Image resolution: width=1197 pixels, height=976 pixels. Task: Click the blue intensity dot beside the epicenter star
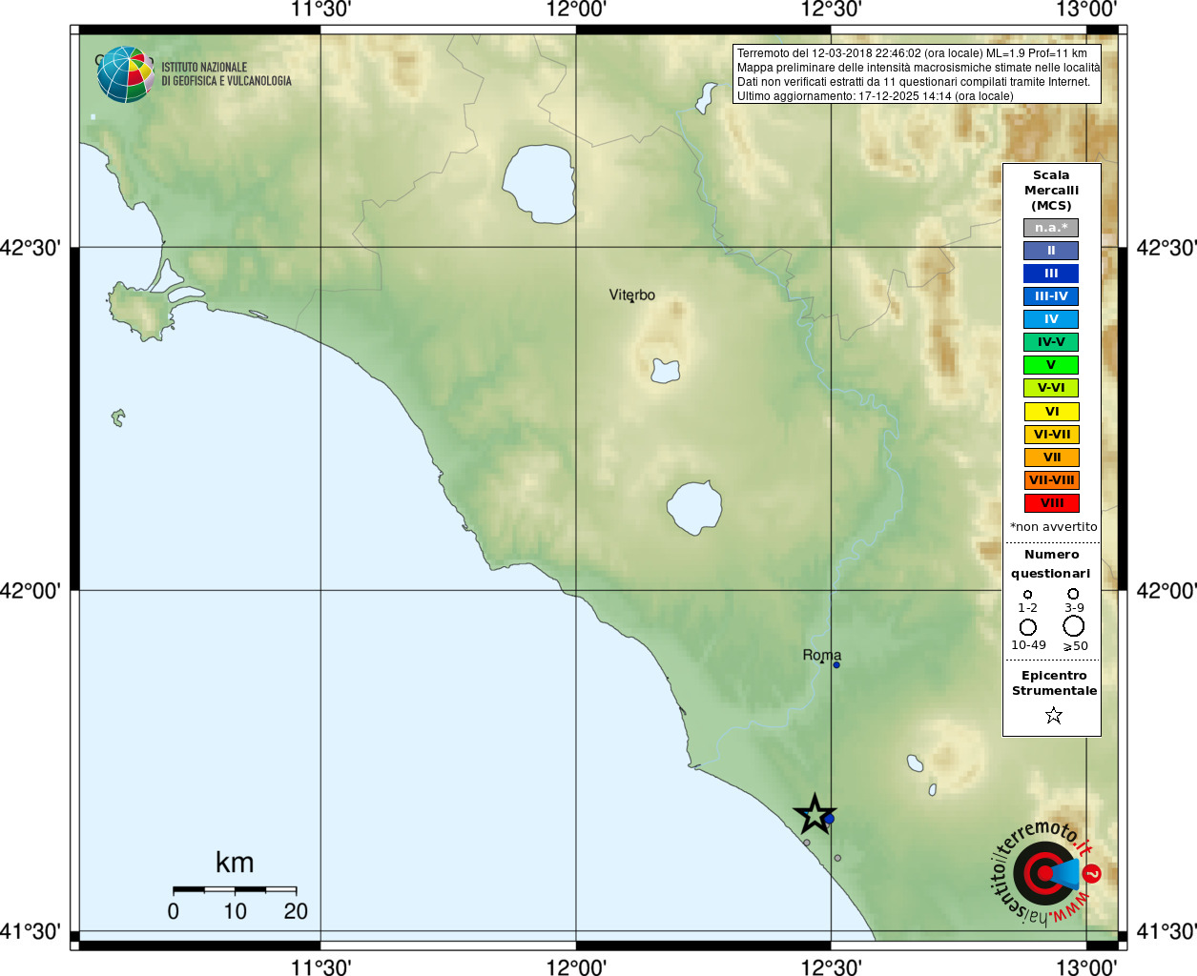point(829,819)
